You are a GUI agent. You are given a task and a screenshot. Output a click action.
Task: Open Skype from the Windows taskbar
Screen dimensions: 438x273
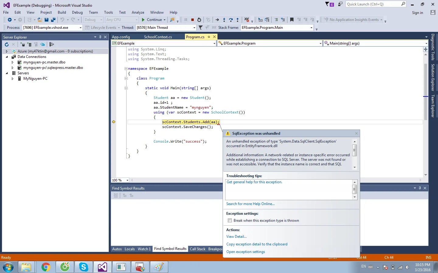83,267
